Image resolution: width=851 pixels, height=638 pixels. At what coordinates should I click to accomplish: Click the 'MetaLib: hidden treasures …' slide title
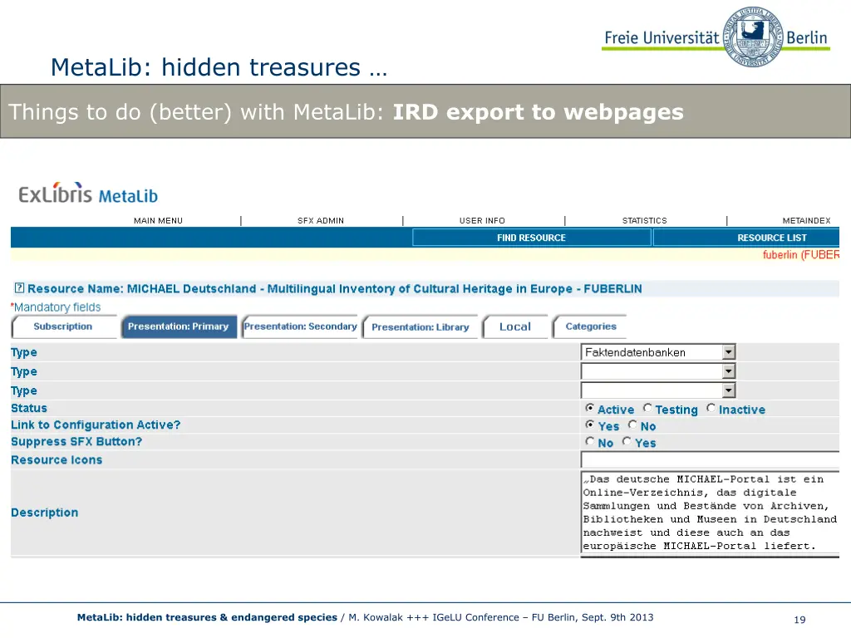tap(219, 67)
